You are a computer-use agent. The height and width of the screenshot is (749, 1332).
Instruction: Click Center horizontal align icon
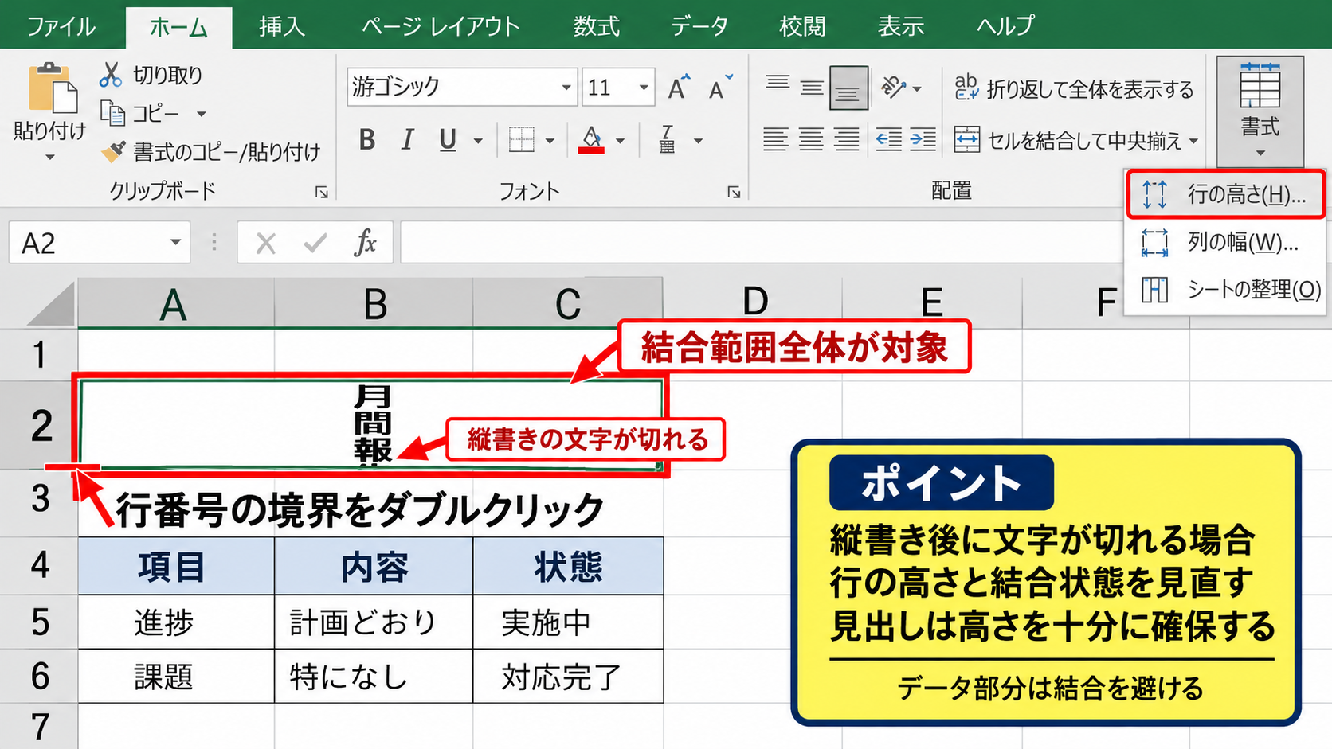tap(811, 140)
